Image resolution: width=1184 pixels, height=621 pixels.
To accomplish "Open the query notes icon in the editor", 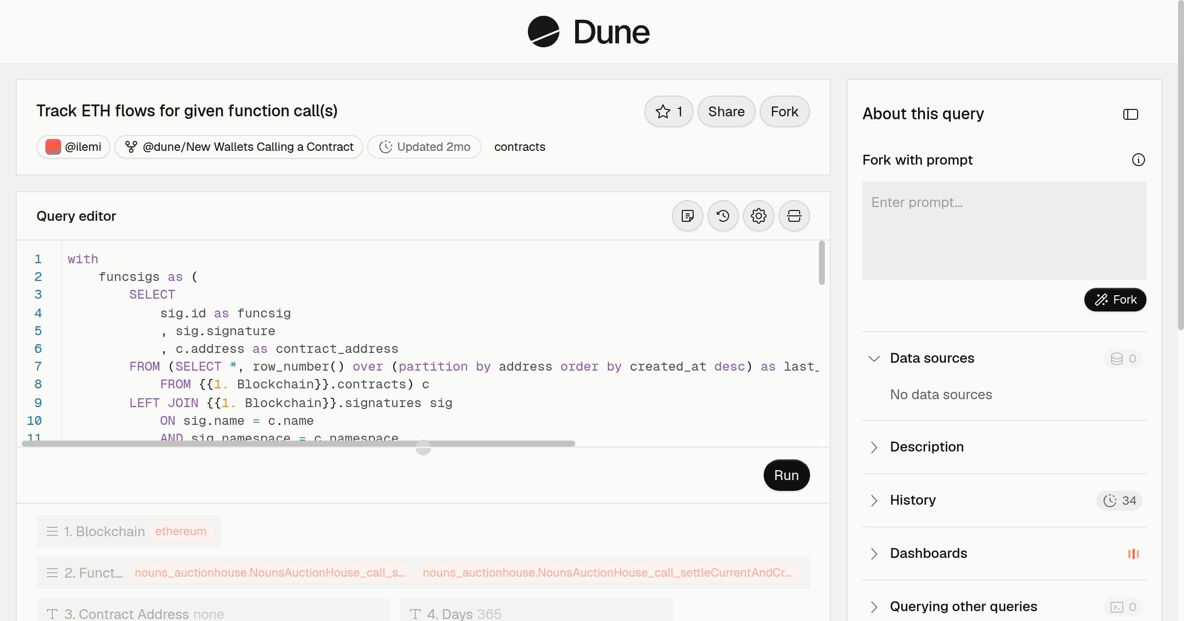I will [687, 216].
